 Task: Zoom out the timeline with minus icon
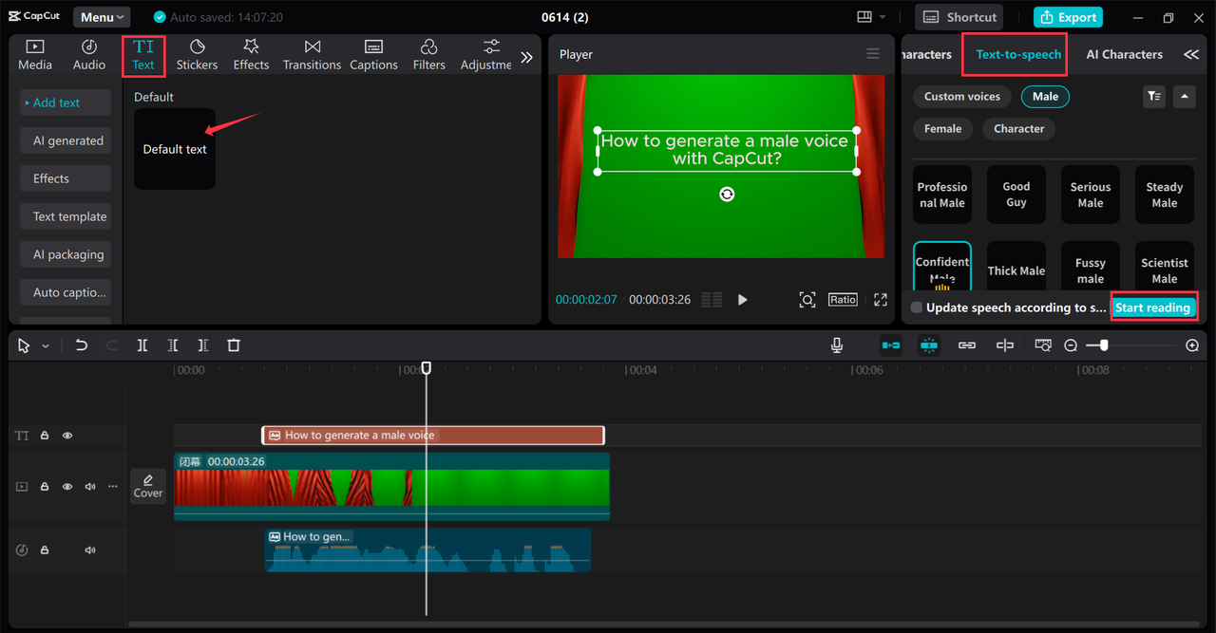tap(1071, 345)
